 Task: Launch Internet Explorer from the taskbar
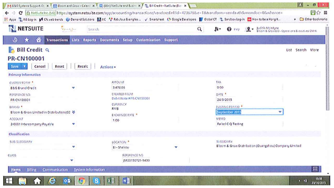tap(52, 181)
